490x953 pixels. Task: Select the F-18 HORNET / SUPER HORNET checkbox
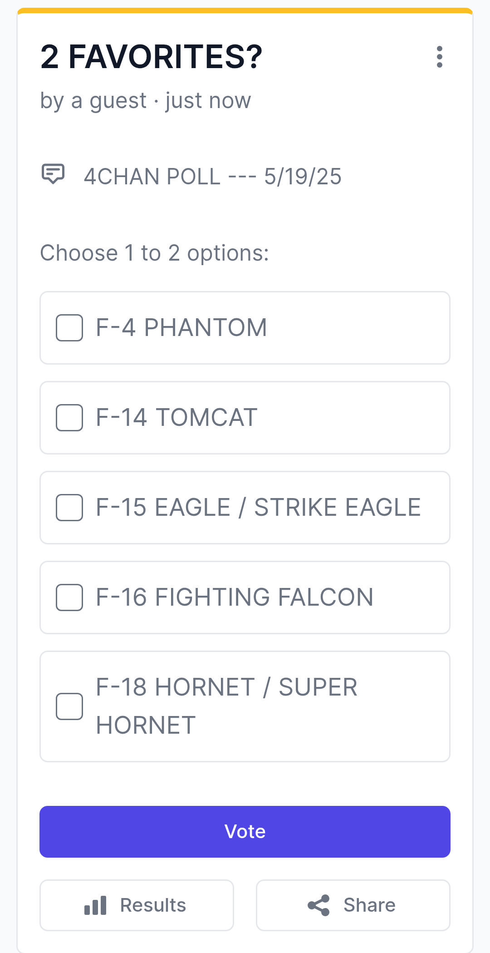point(69,706)
